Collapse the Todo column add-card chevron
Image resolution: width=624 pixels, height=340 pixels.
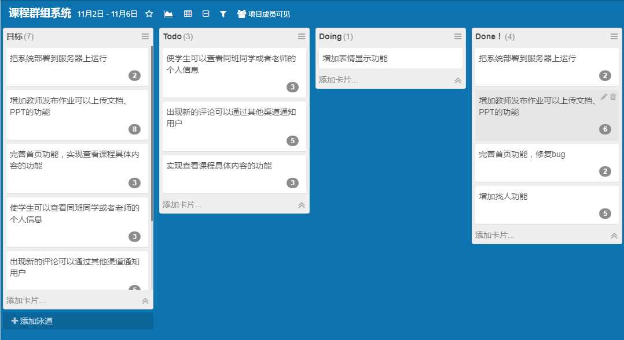[302, 205]
